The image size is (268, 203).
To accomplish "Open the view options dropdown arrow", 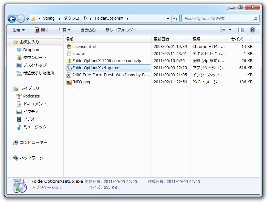I will 230,30.
